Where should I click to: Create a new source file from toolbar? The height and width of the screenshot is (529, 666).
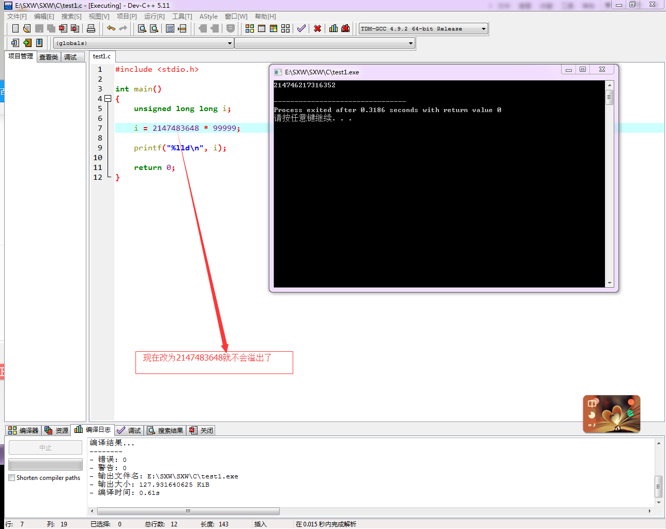[x=16, y=28]
